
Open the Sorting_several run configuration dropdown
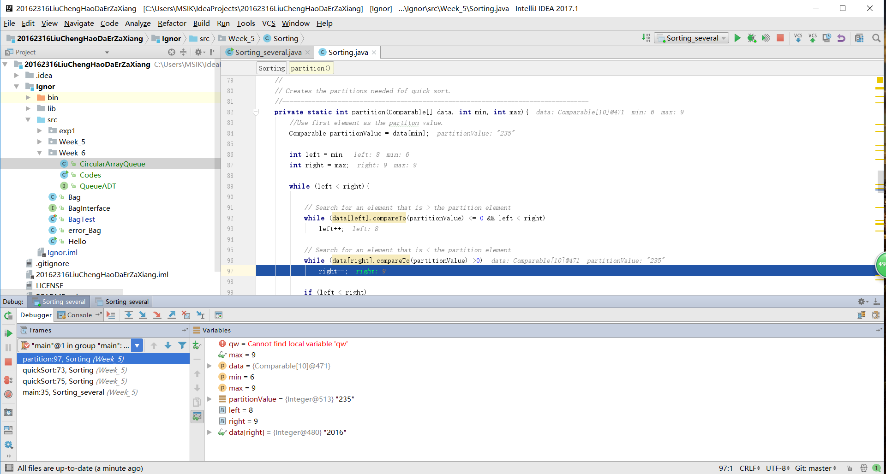point(692,38)
